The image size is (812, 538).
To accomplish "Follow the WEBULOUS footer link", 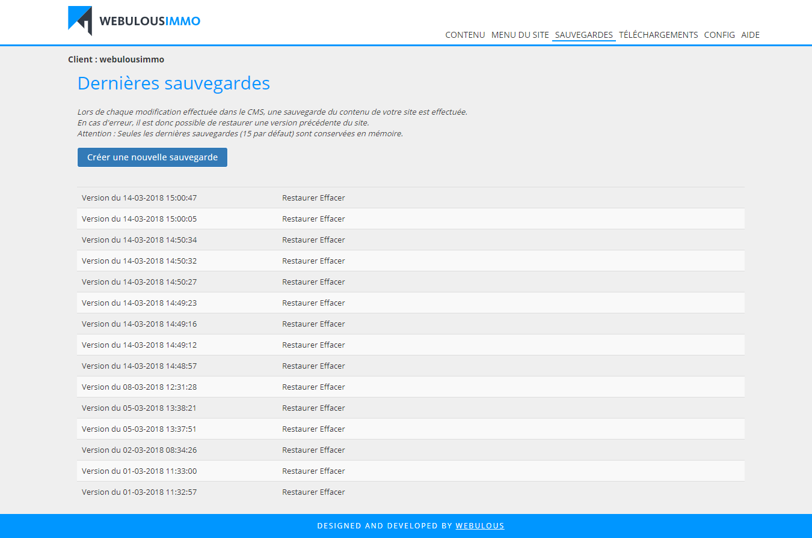I will pos(479,526).
